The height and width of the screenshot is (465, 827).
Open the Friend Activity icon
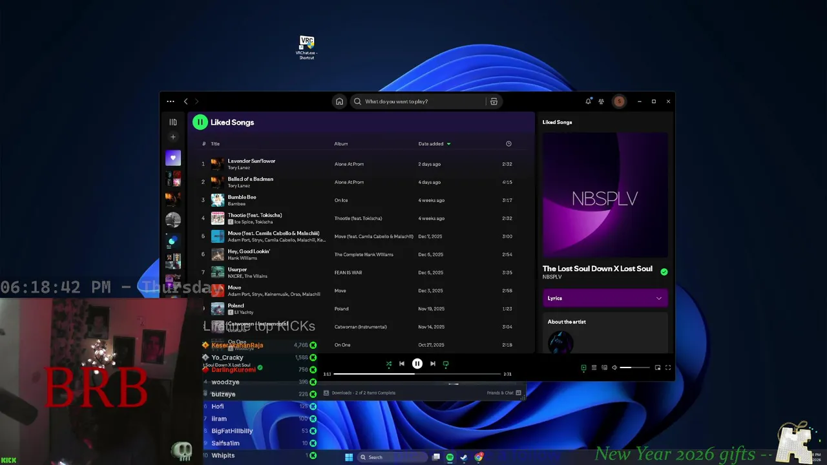601,101
